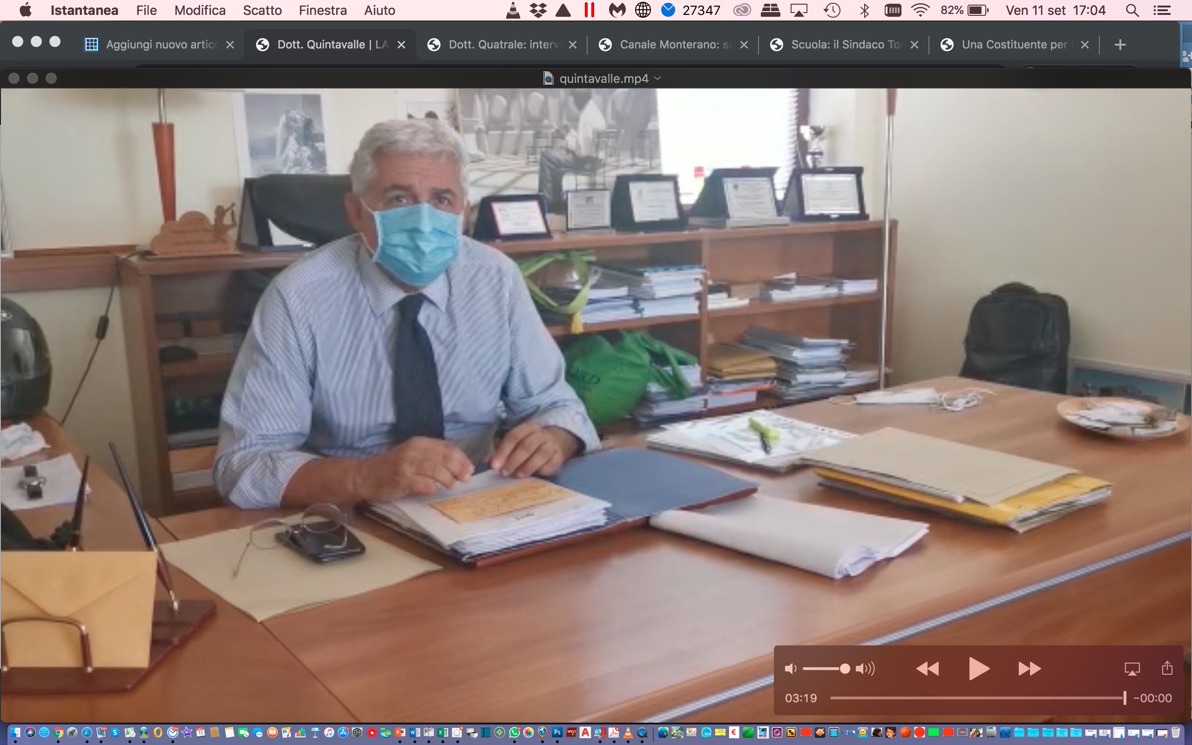
Task: Open the Wi-Fi status menu
Action: 920,10
